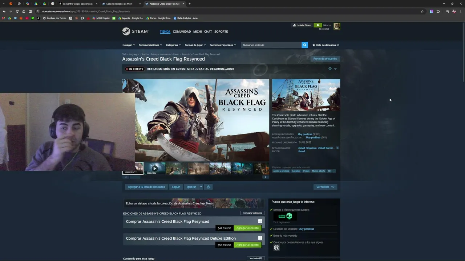Close the Assassin's Creed Black Flag tab
The height and width of the screenshot is (261, 465).
[183, 4]
